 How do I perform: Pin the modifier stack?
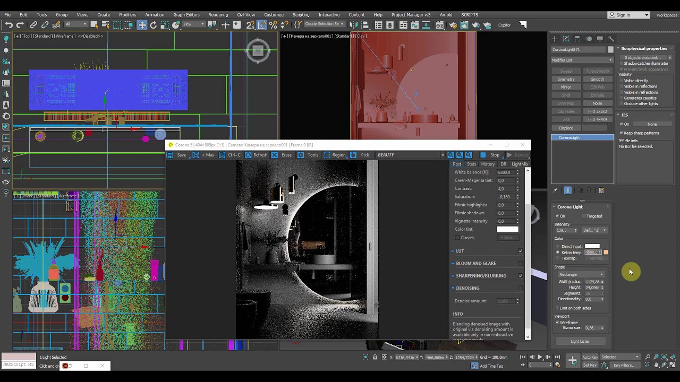555,190
